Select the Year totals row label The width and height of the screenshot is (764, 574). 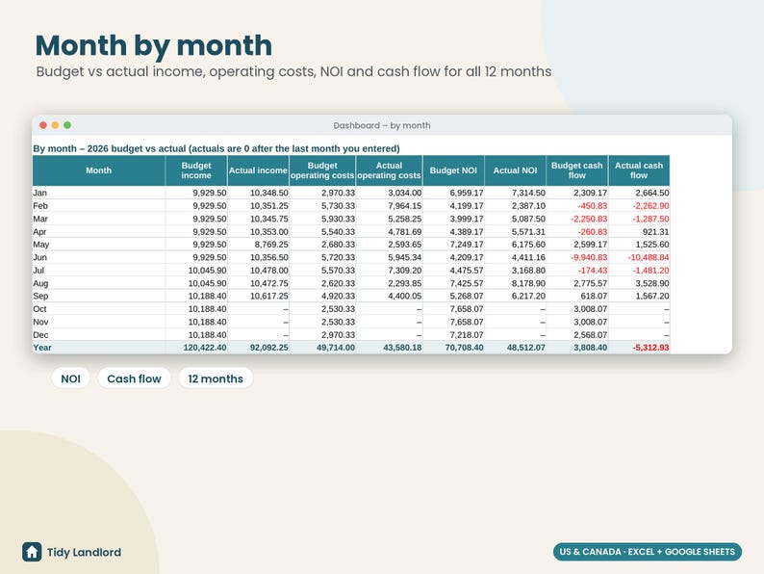tap(42, 348)
